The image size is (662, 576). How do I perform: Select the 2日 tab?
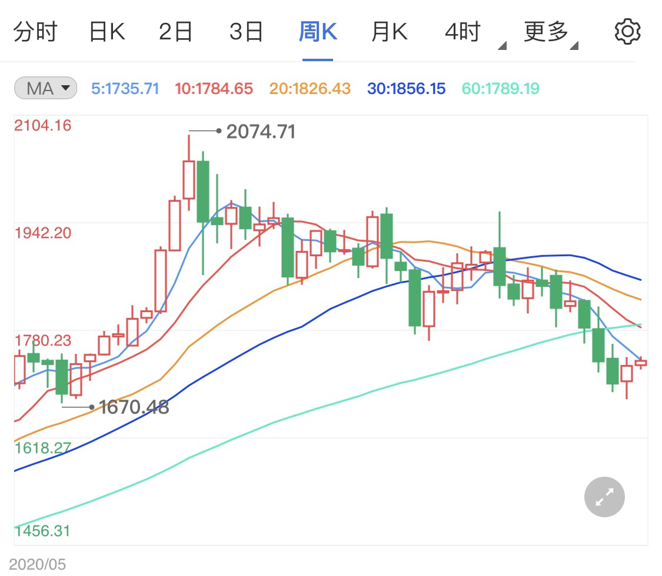point(175,32)
